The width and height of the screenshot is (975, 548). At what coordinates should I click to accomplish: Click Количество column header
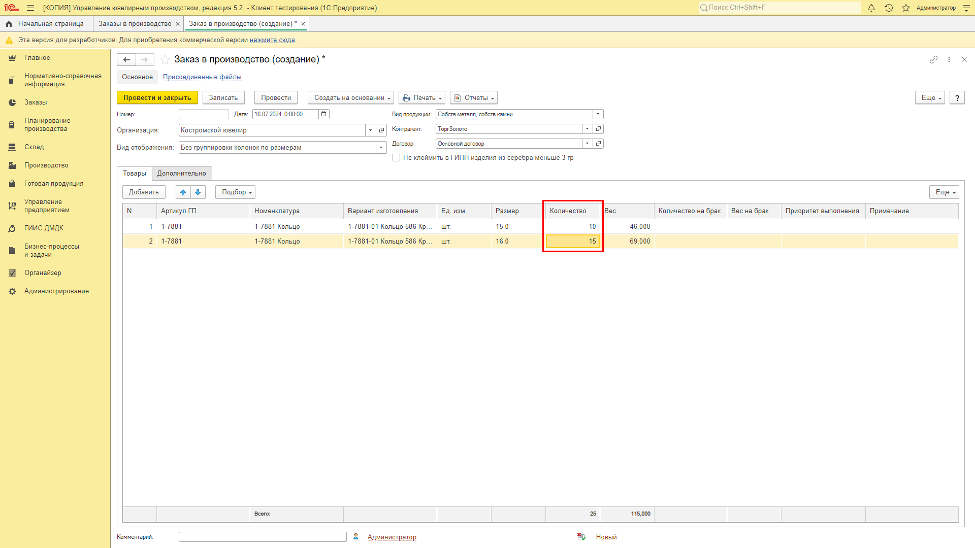click(x=573, y=211)
